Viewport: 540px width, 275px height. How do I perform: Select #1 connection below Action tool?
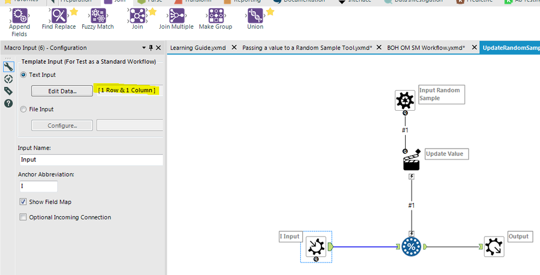point(411,205)
